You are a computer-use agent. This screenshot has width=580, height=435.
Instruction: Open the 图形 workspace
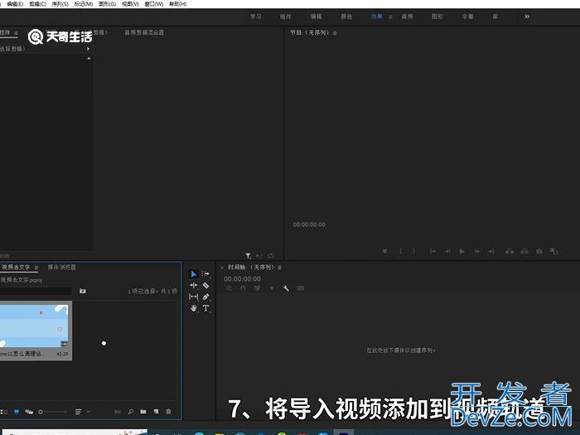[x=437, y=17]
